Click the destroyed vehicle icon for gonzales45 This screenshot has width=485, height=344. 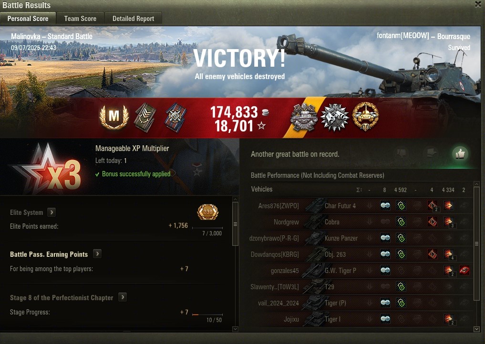(x=464, y=270)
